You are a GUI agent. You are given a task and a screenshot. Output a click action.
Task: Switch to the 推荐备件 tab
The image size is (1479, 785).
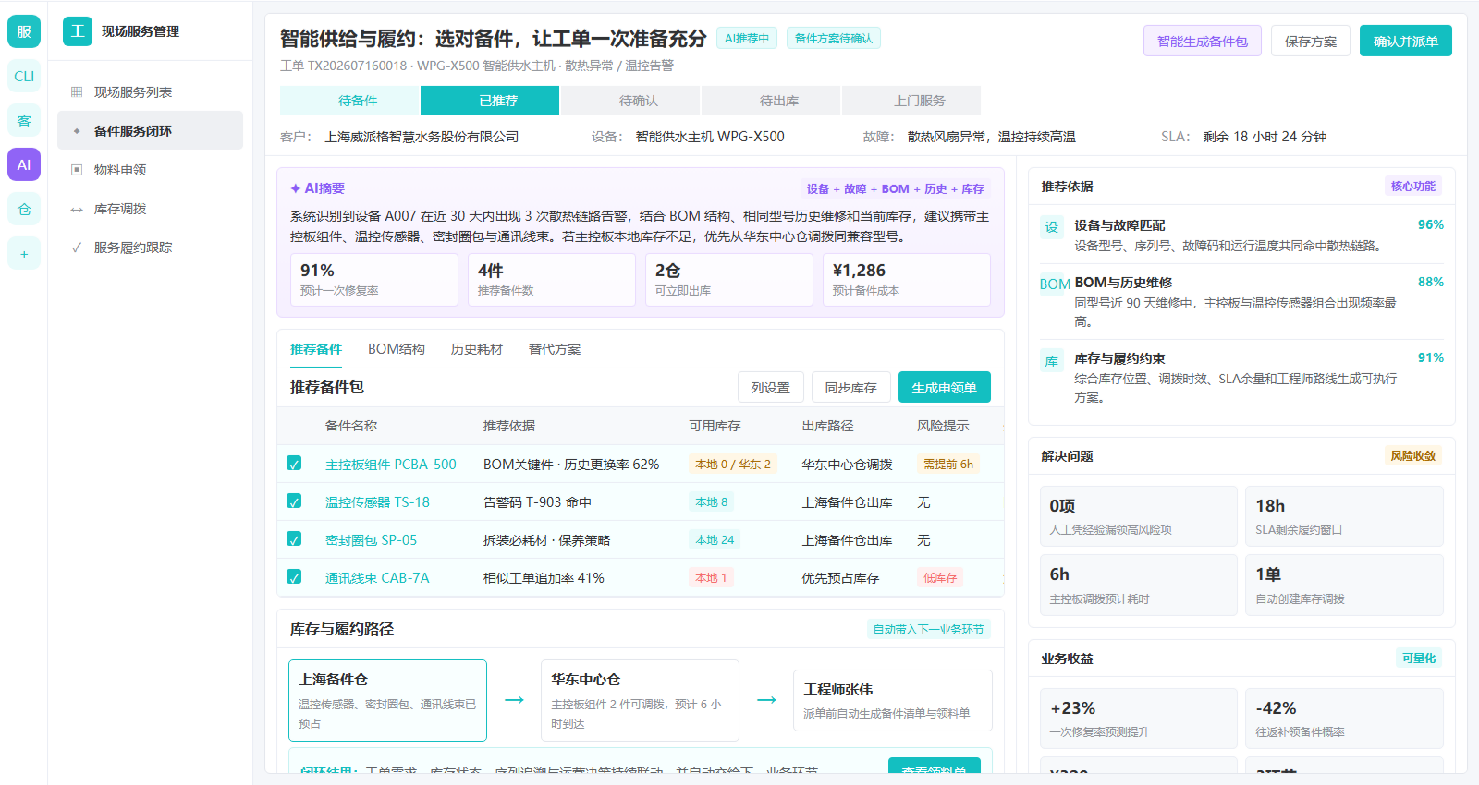316,349
